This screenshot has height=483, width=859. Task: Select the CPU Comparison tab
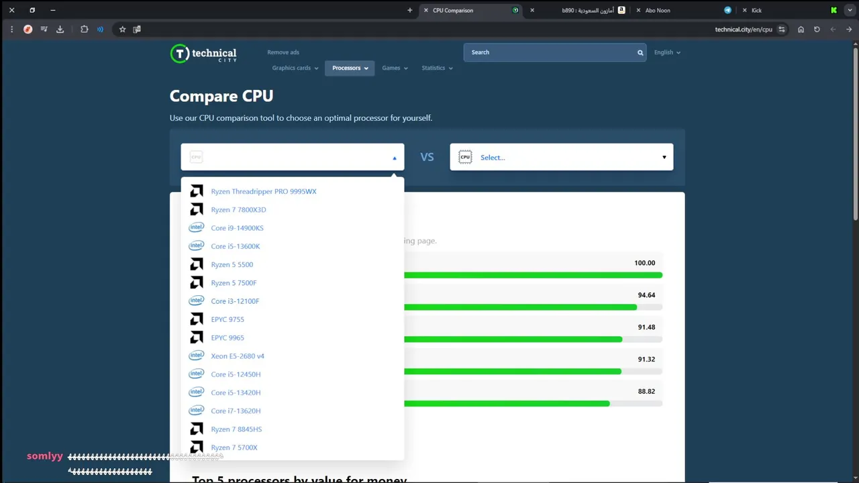point(471,10)
